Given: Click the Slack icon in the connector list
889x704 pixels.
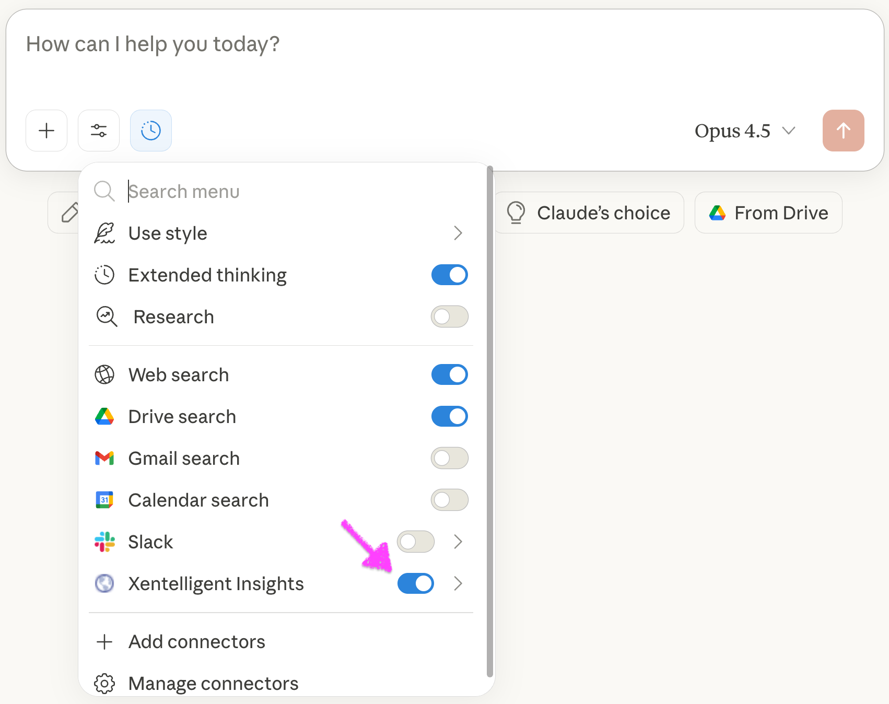Looking at the screenshot, I should (104, 542).
